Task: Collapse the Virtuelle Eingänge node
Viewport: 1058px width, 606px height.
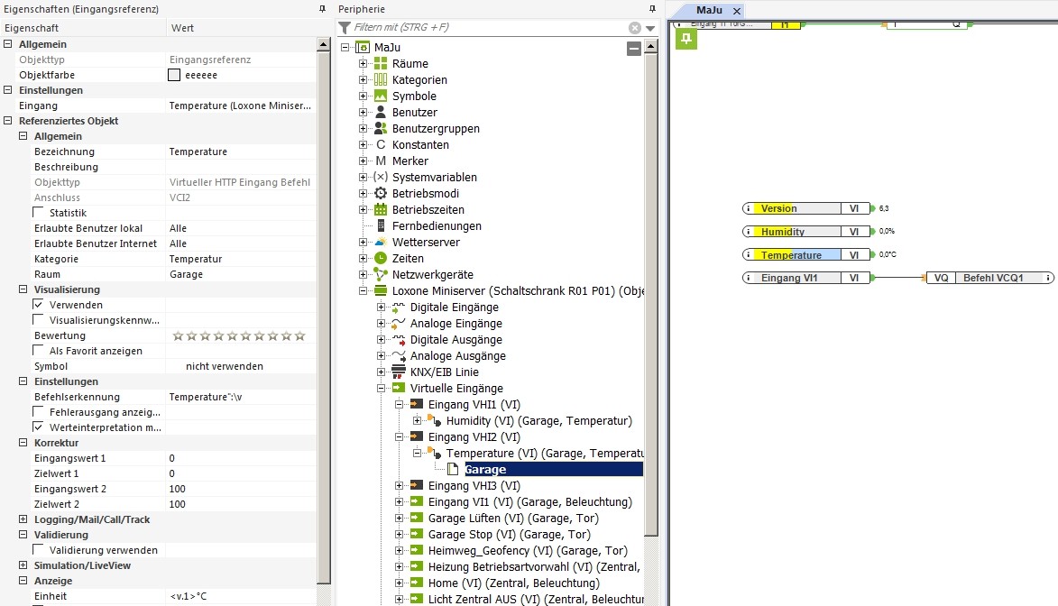Action: (x=381, y=389)
